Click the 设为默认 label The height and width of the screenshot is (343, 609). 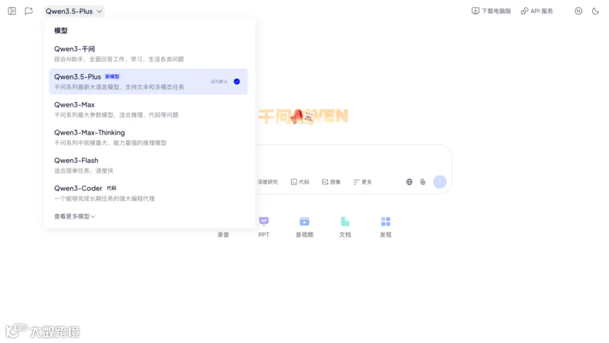pos(219,82)
